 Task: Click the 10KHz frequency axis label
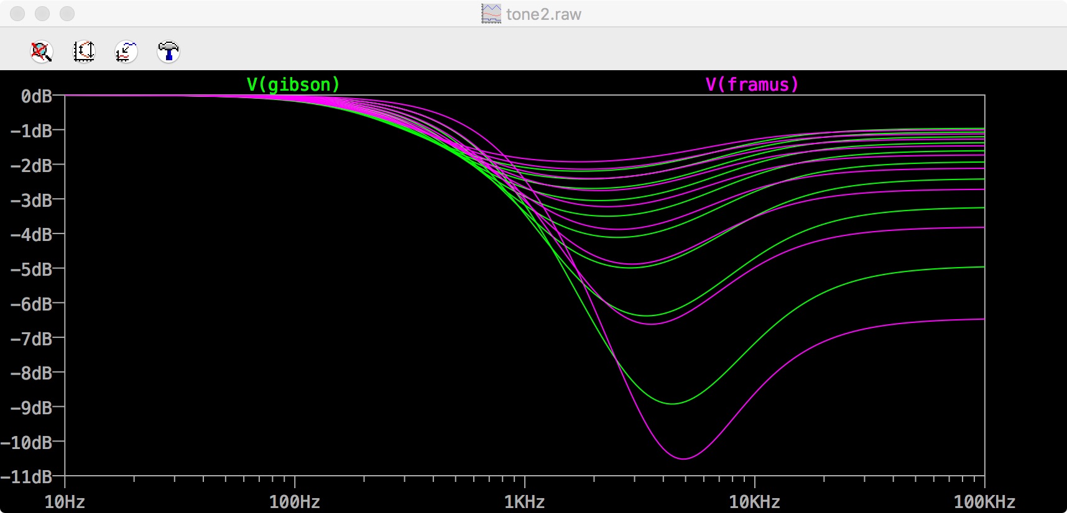(754, 502)
